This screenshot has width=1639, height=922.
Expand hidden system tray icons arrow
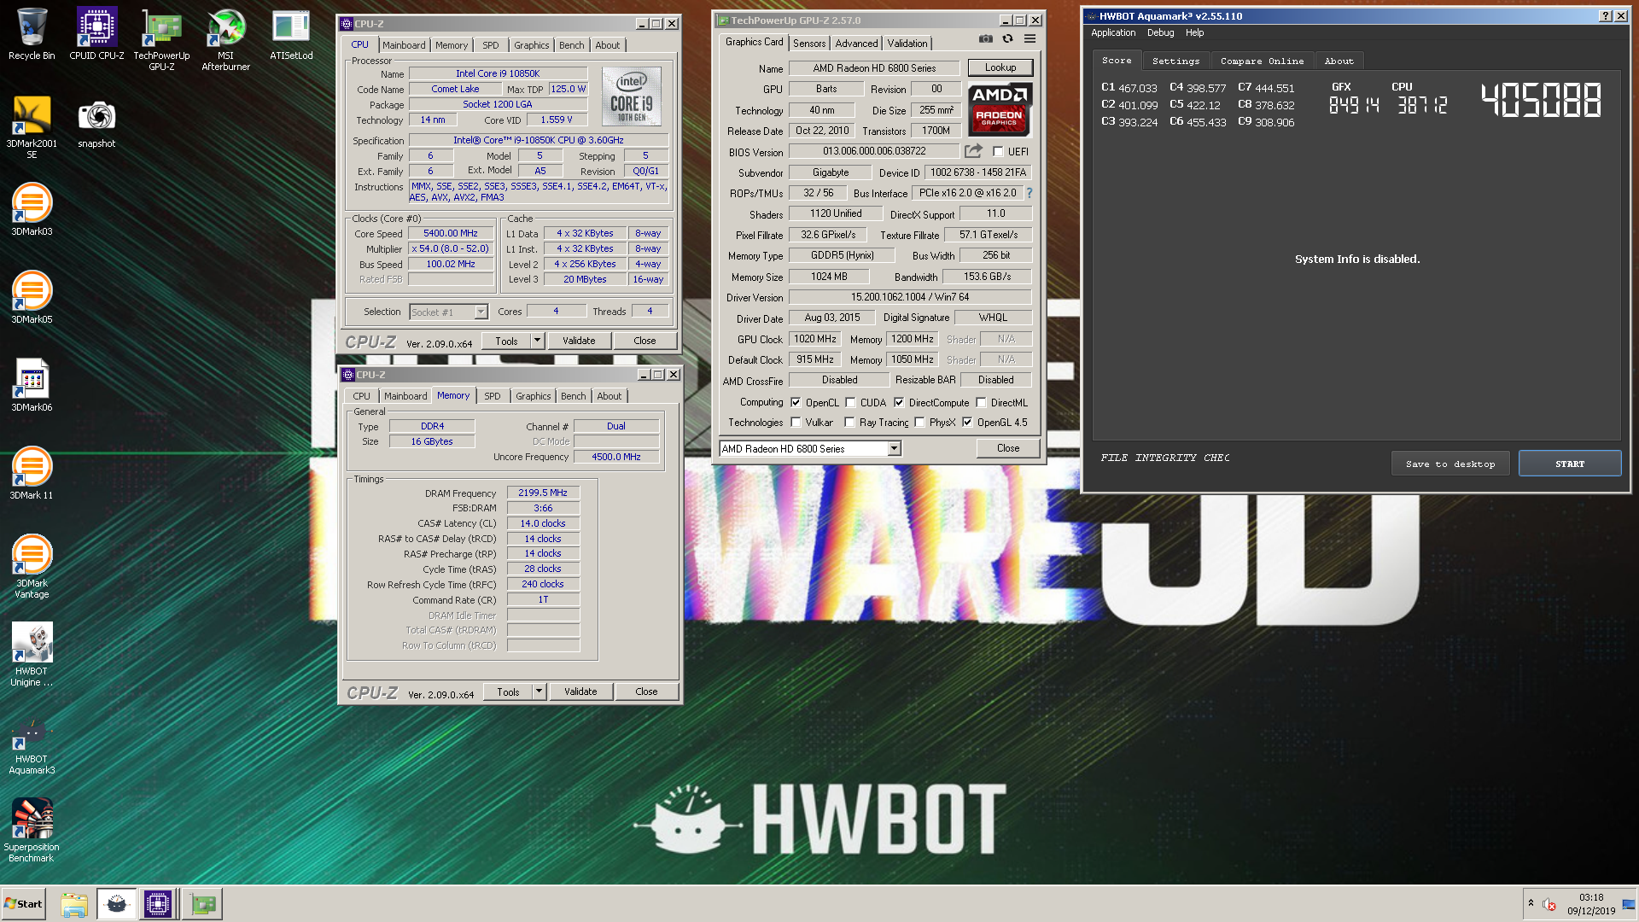pos(1531,903)
